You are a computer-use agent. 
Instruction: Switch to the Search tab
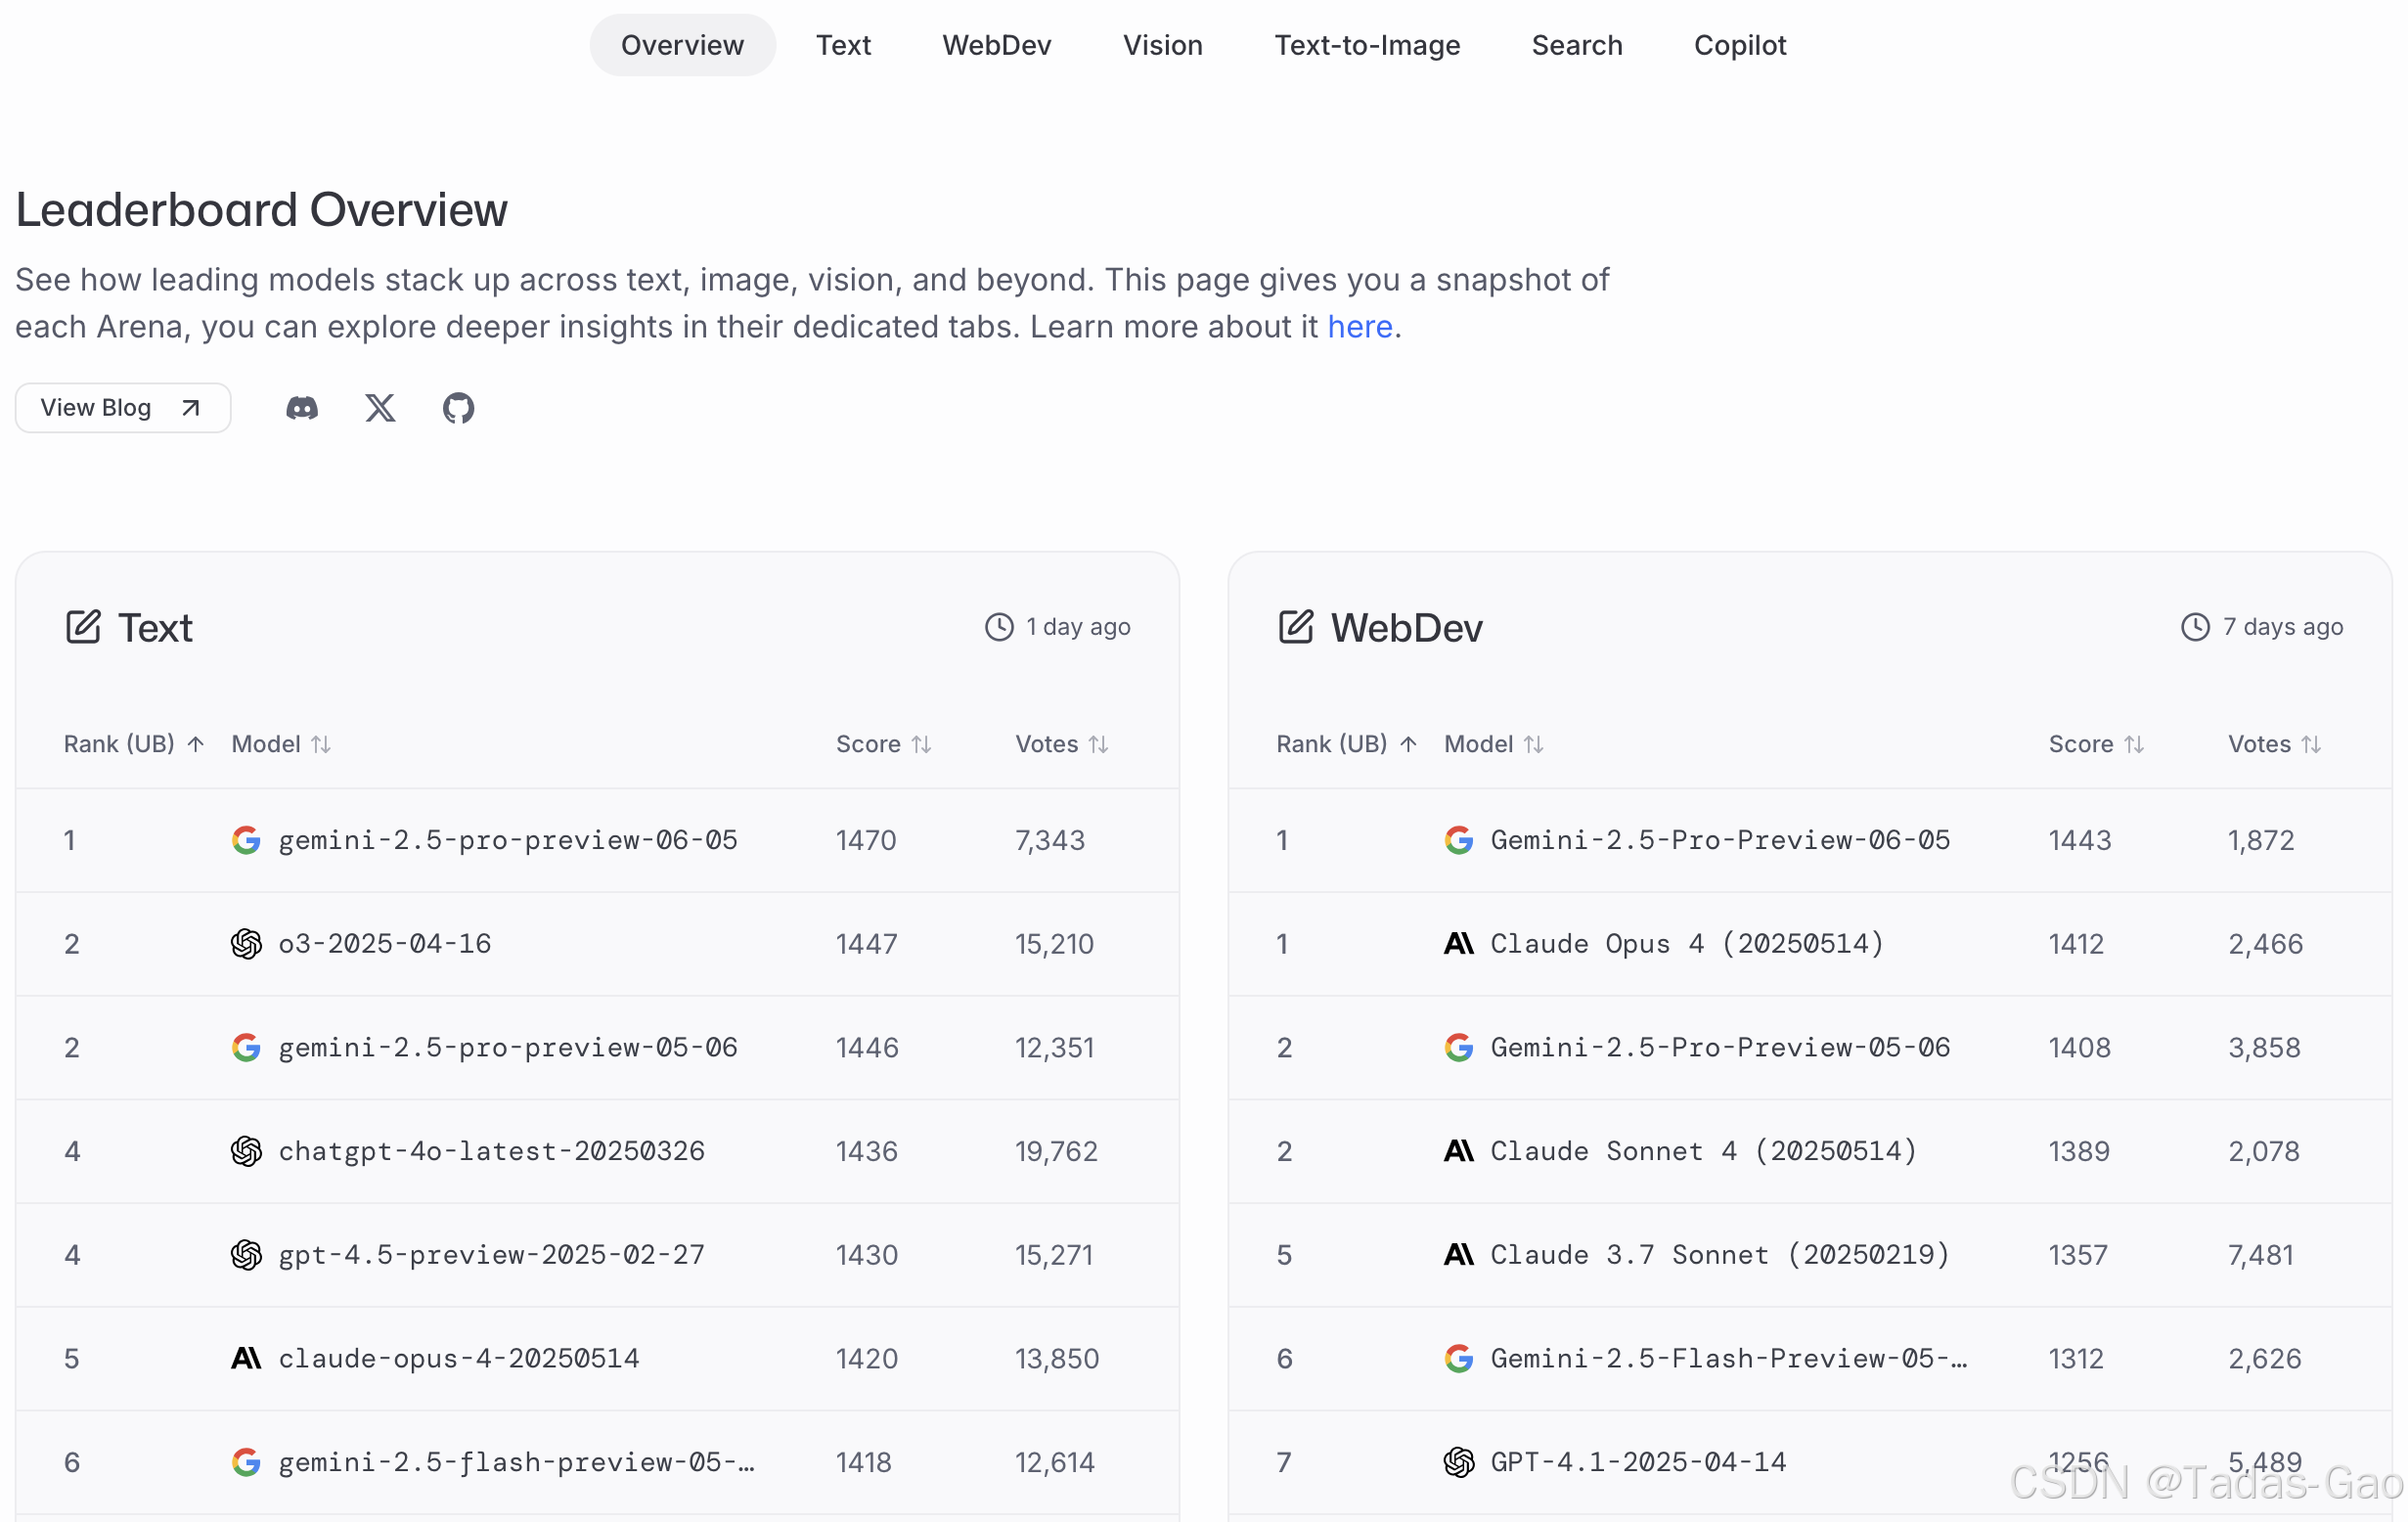[1577, 45]
